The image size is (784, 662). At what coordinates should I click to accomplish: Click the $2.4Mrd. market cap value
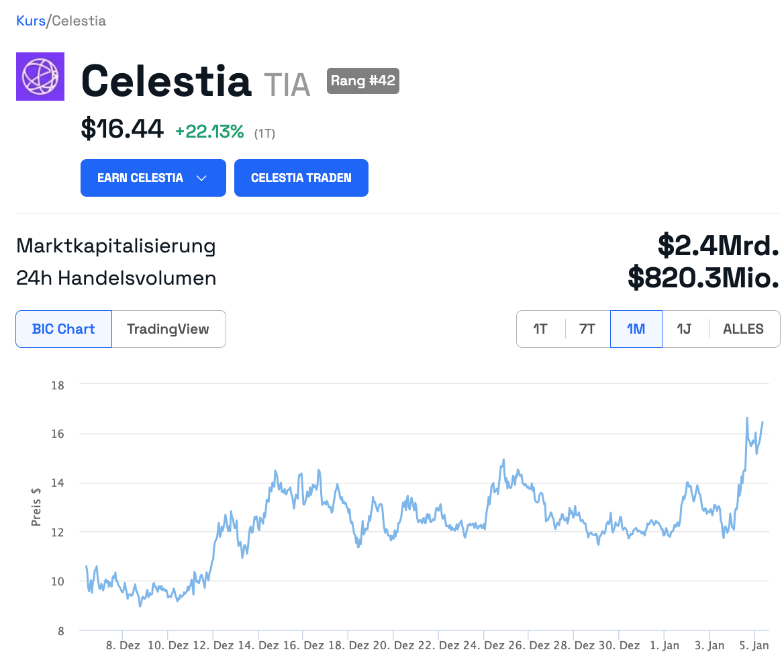point(718,246)
